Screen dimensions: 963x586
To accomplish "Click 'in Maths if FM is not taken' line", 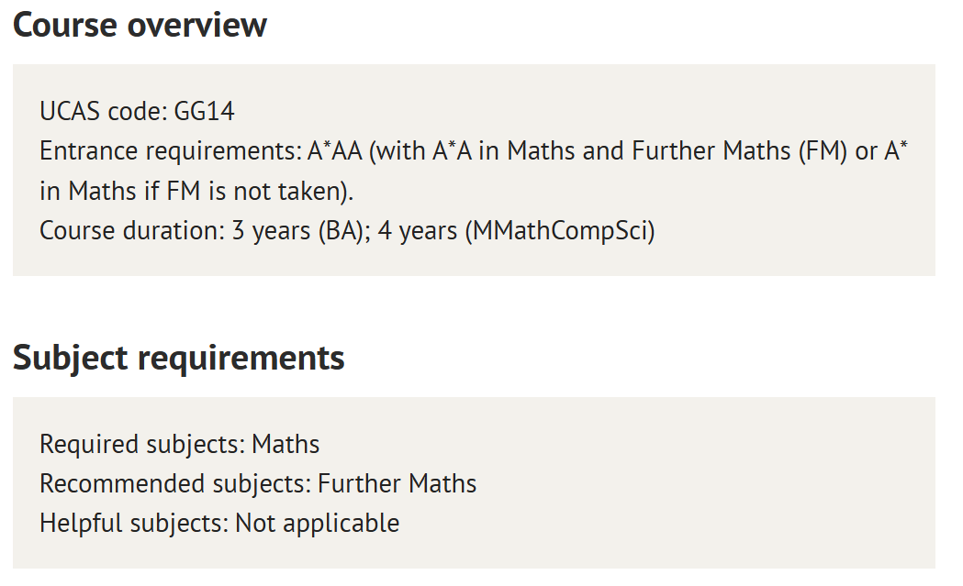I will (196, 192).
